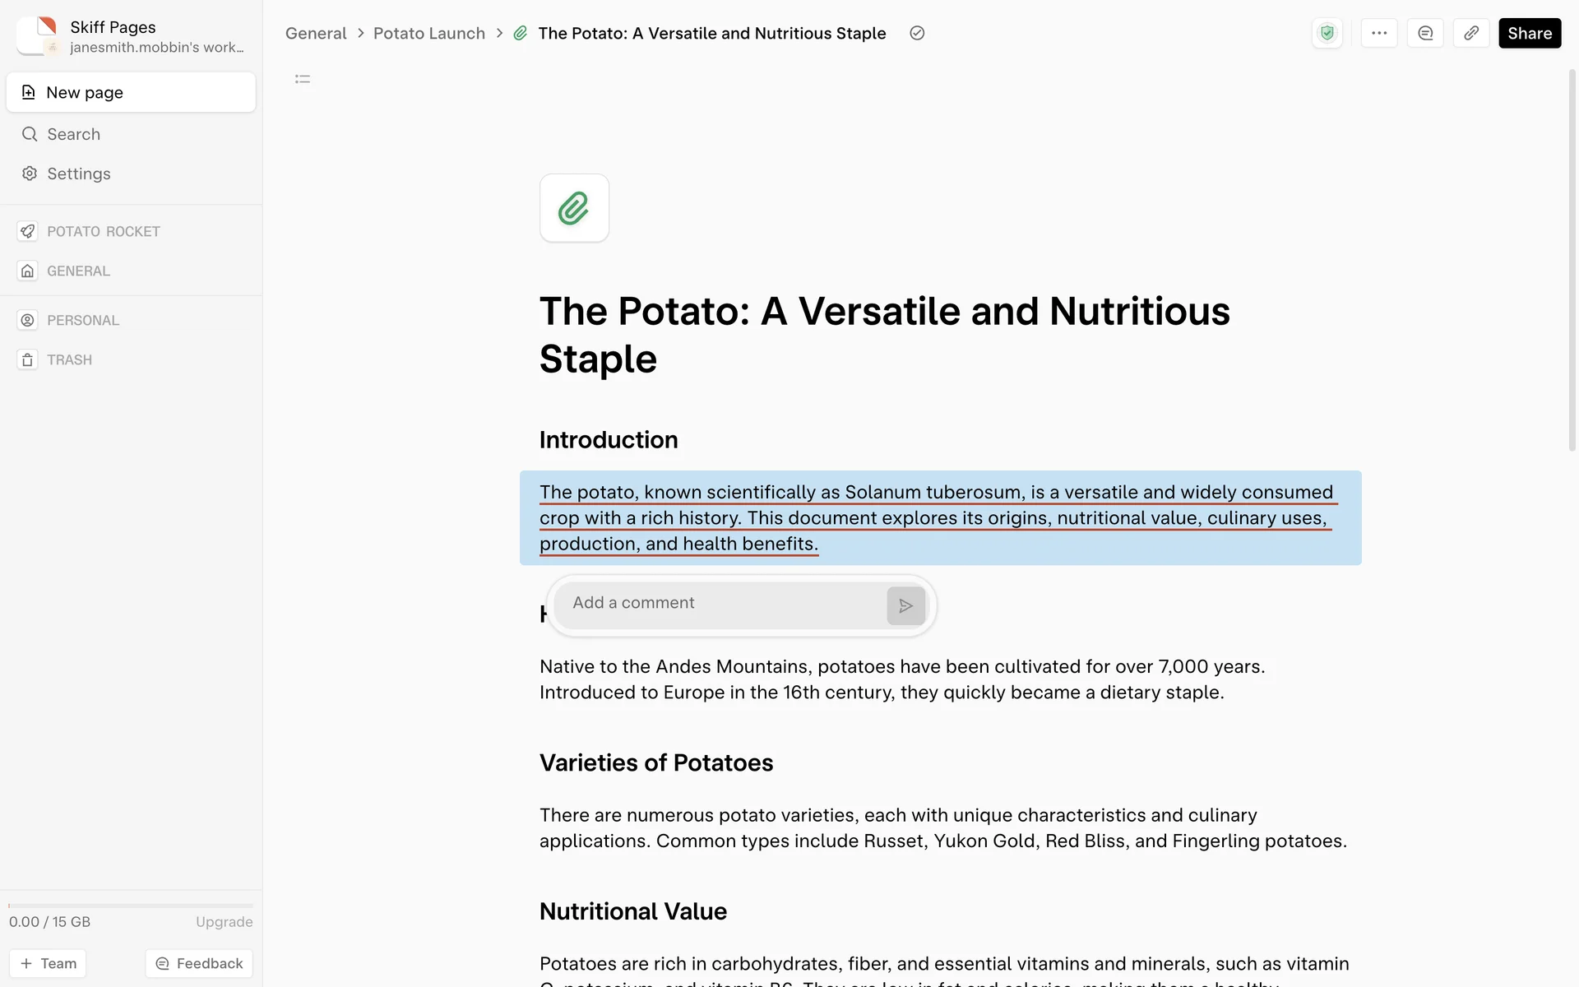The height and width of the screenshot is (987, 1579).
Task: Open the table of contents icon
Action: tap(303, 79)
